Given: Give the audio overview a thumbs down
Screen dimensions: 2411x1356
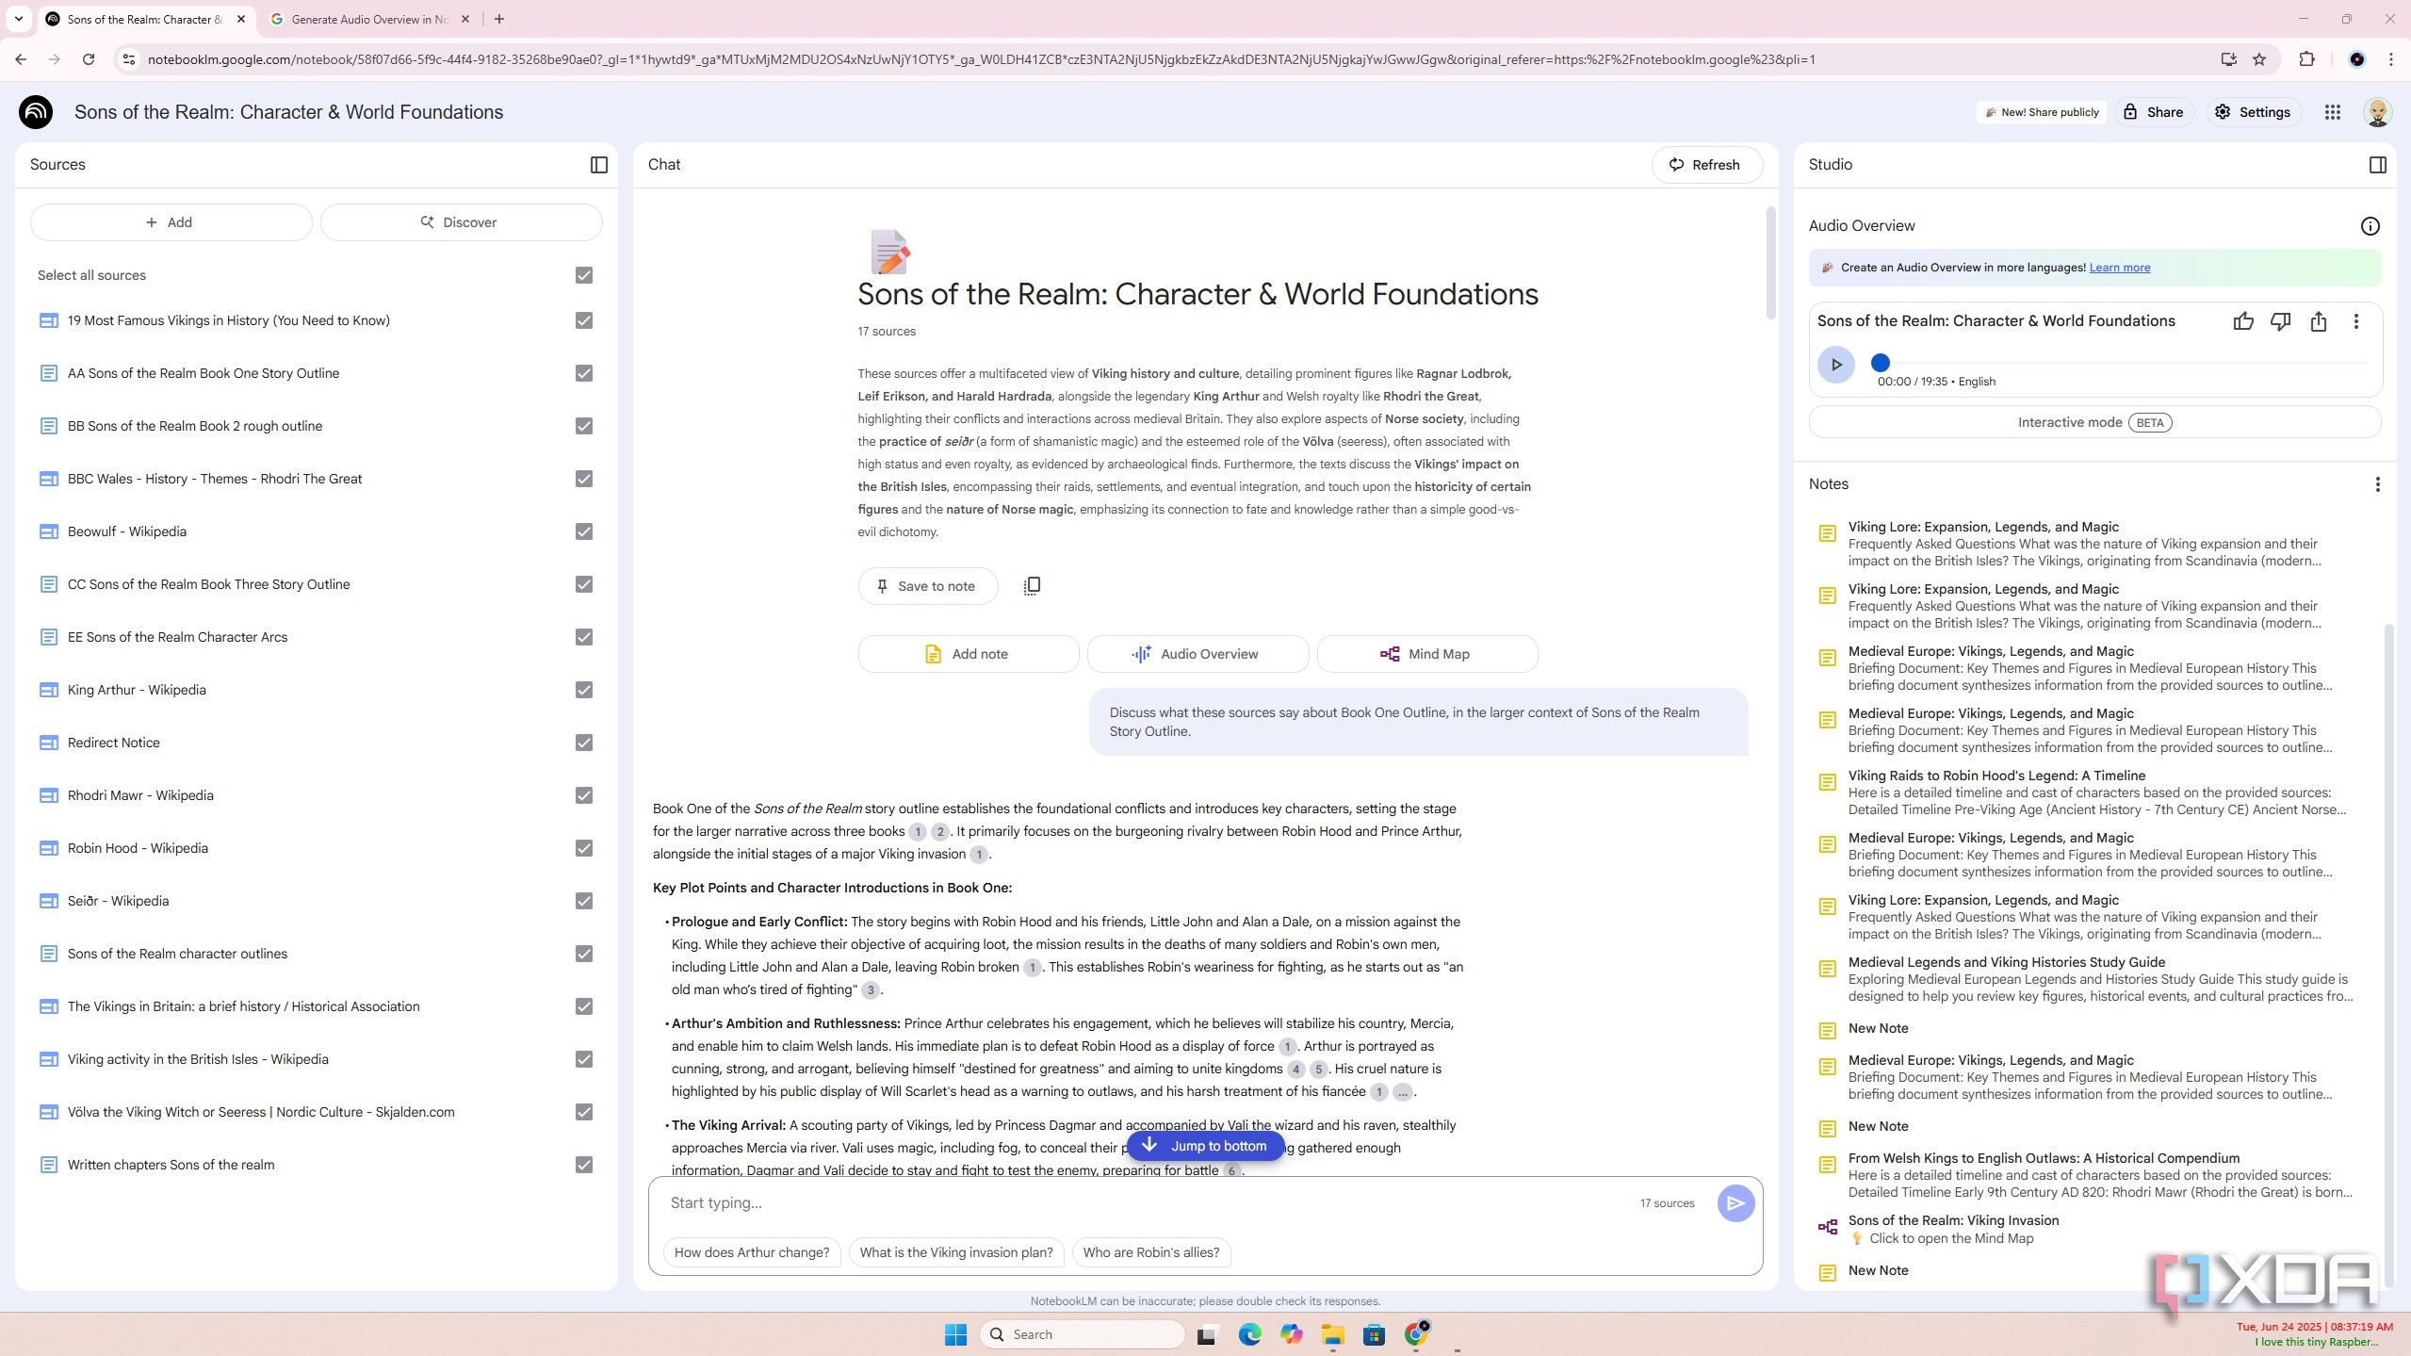Looking at the screenshot, I should (x=2280, y=321).
